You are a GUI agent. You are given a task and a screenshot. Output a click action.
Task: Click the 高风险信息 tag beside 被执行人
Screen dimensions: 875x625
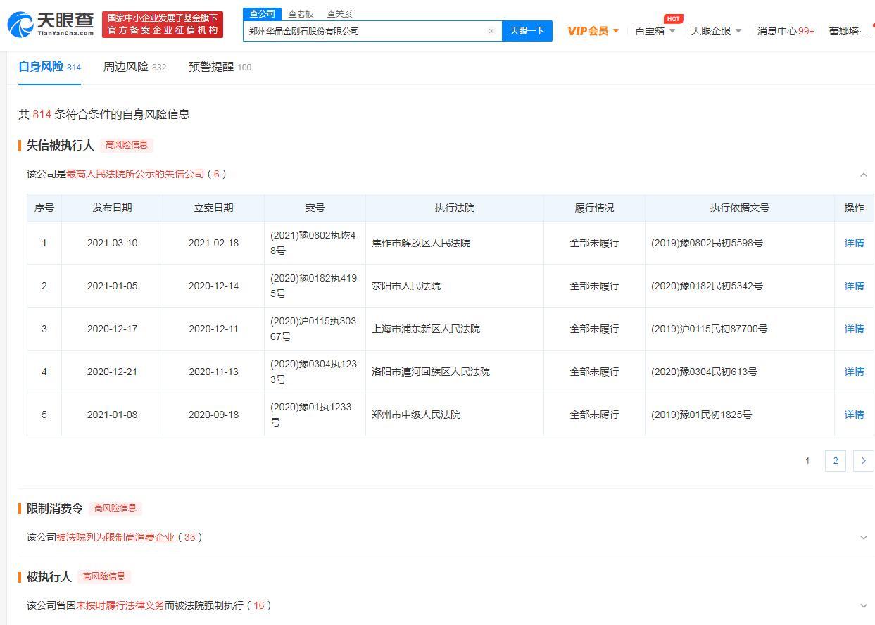coord(104,576)
